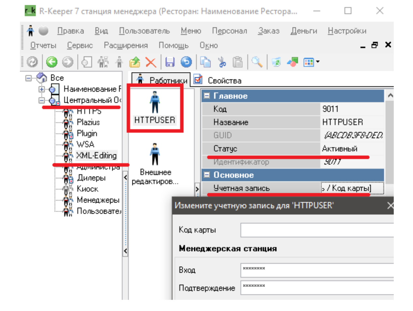Screen dimensions: 413x311
Task: Select the Plazius role in tree
Action: click(88, 122)
